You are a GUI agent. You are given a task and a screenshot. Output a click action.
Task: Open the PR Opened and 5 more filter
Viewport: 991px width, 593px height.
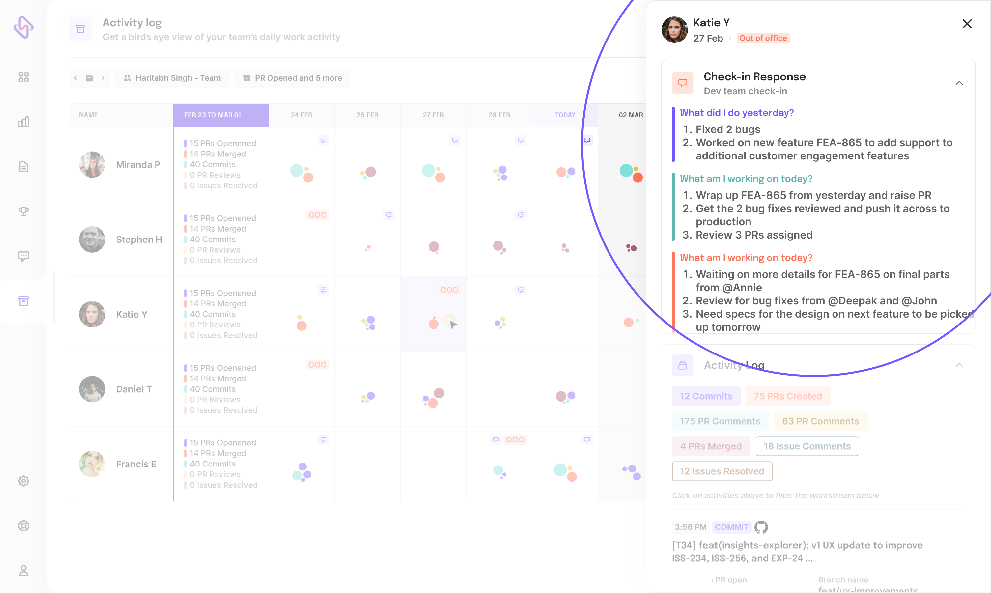point(293,78)
